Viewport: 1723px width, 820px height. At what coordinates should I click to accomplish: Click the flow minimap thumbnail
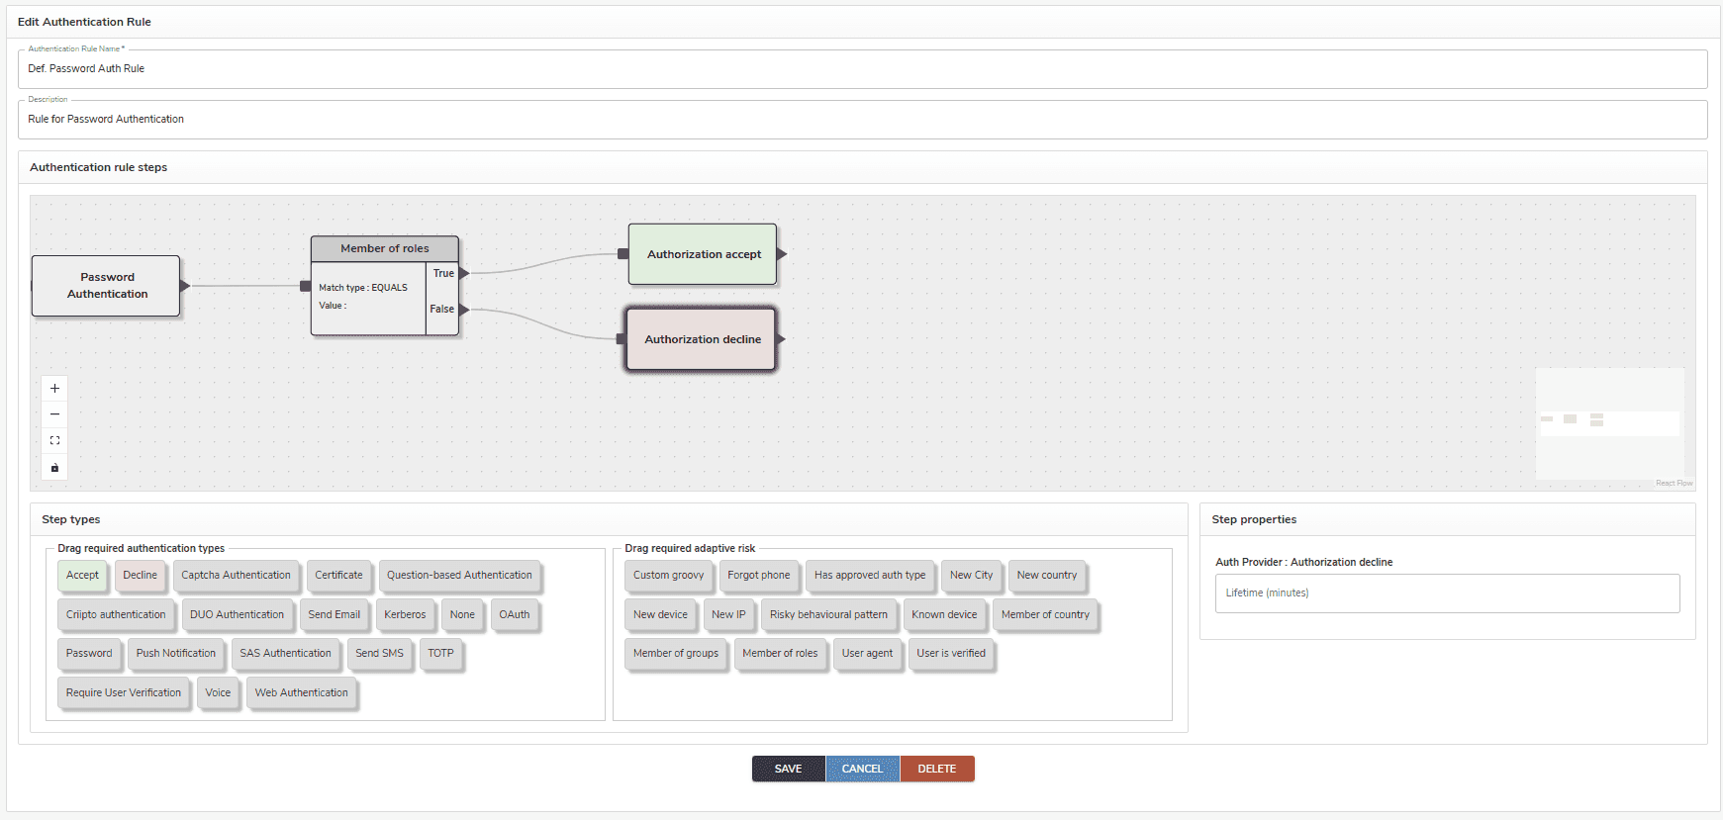coord(1609,423)
